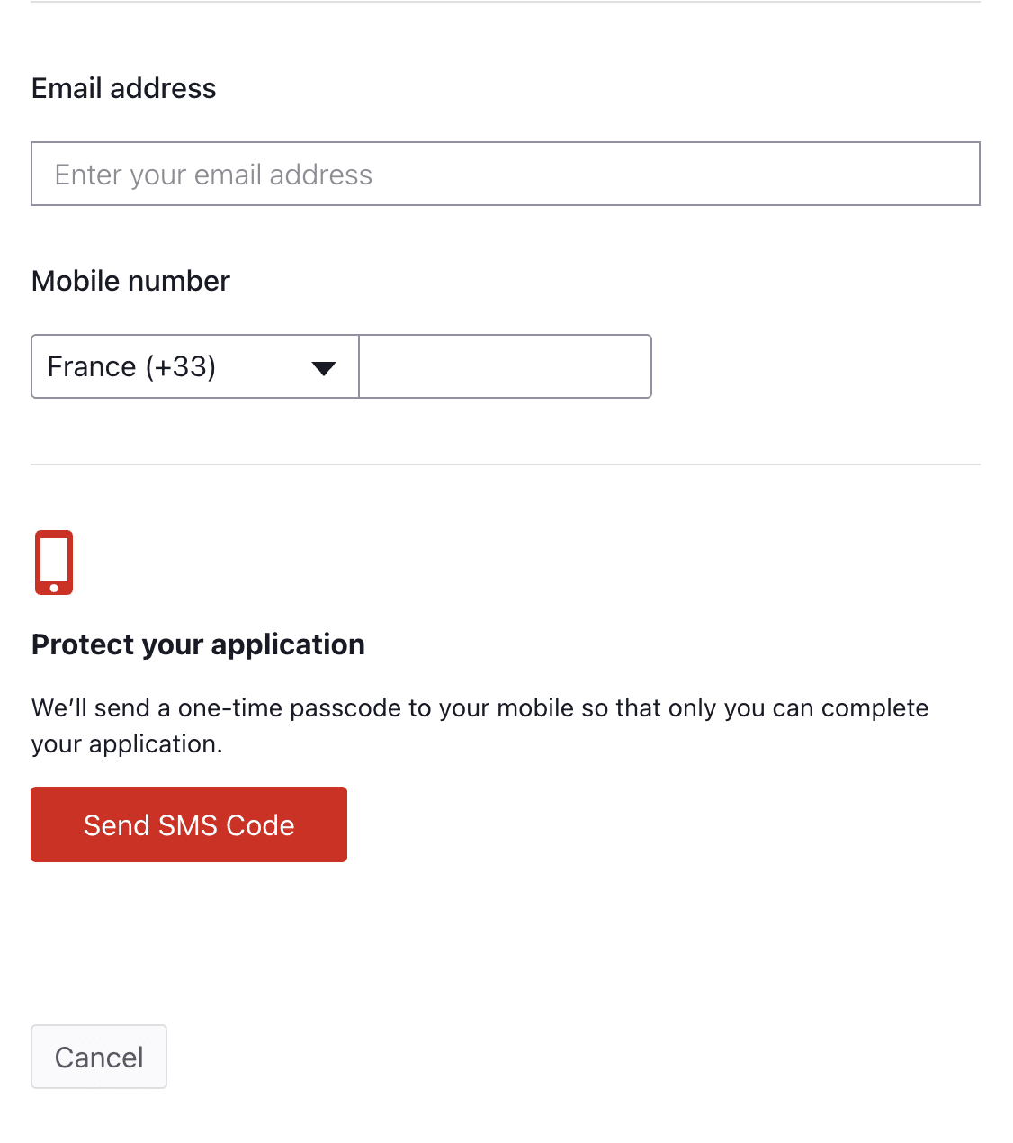Focus the email address input field

coord(505,174)
